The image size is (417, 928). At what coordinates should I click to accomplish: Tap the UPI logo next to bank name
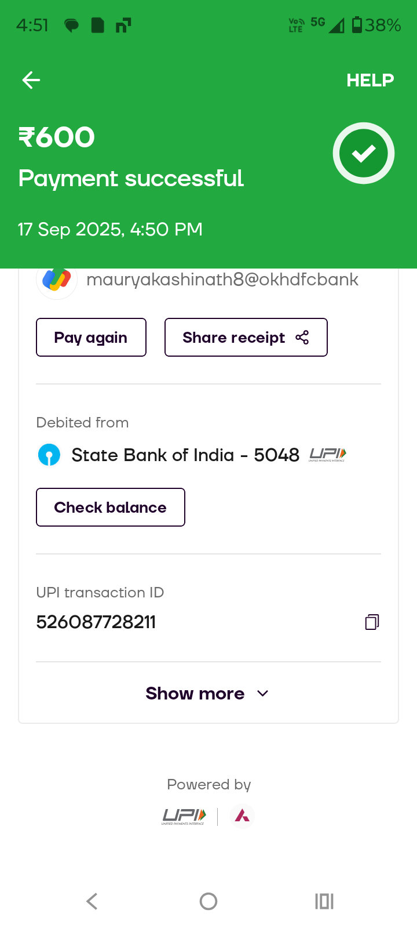click(x=328, y=455)
